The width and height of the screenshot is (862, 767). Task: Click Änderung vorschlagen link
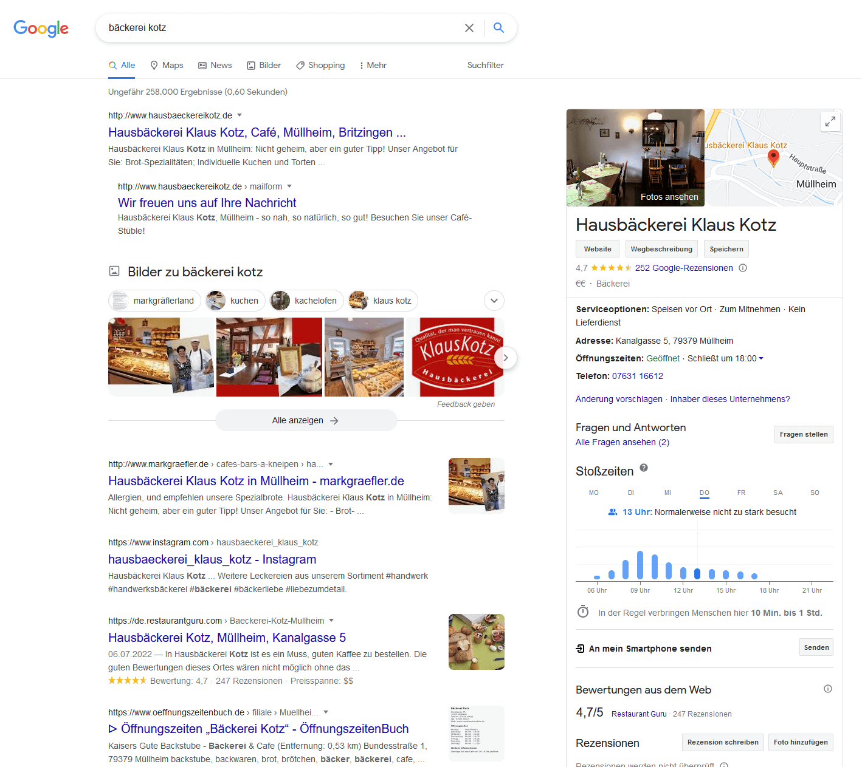619,399
